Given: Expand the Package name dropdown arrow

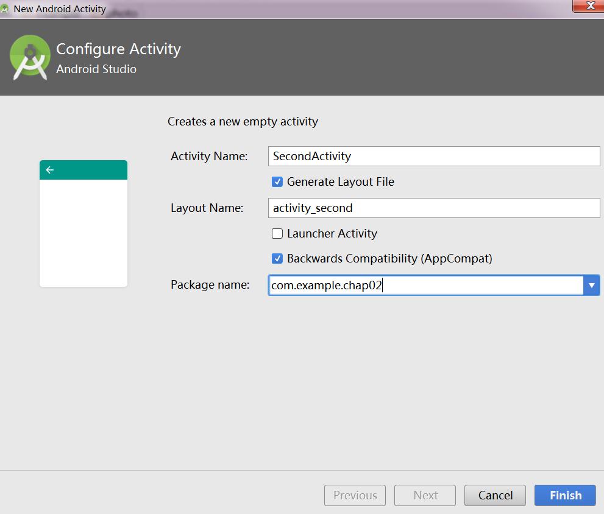Looking at the screenshot, I should coord(591,285).
